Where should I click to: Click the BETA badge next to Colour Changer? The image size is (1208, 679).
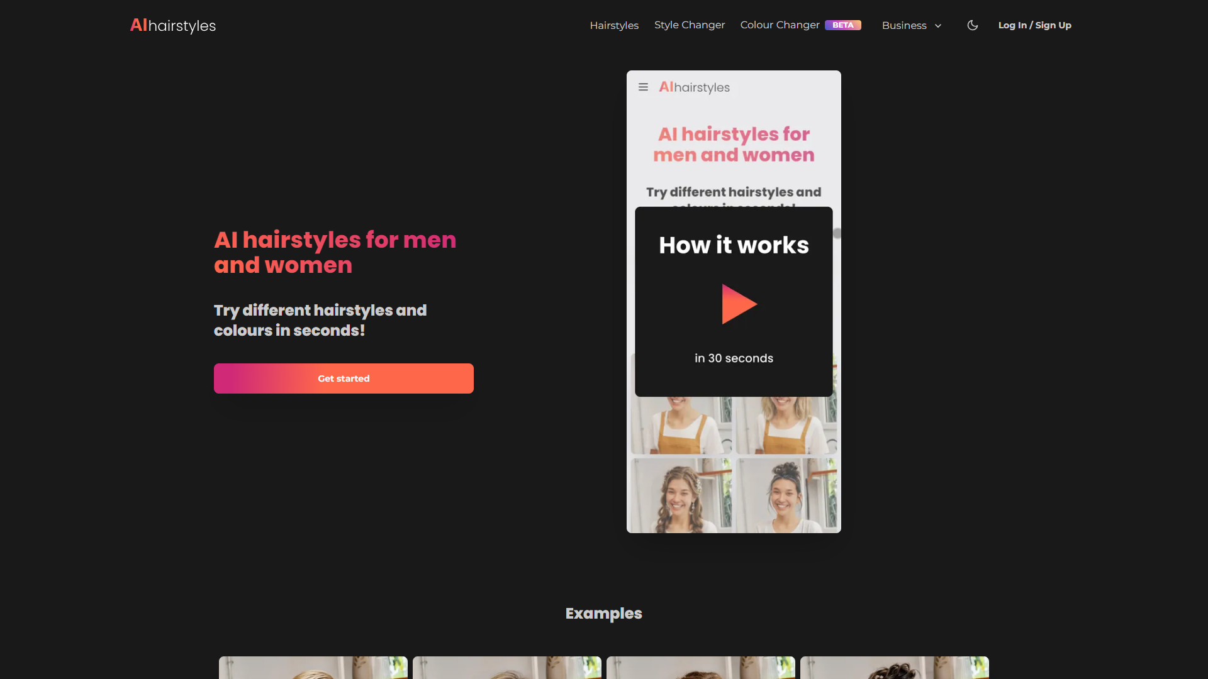tap(842, 25)
